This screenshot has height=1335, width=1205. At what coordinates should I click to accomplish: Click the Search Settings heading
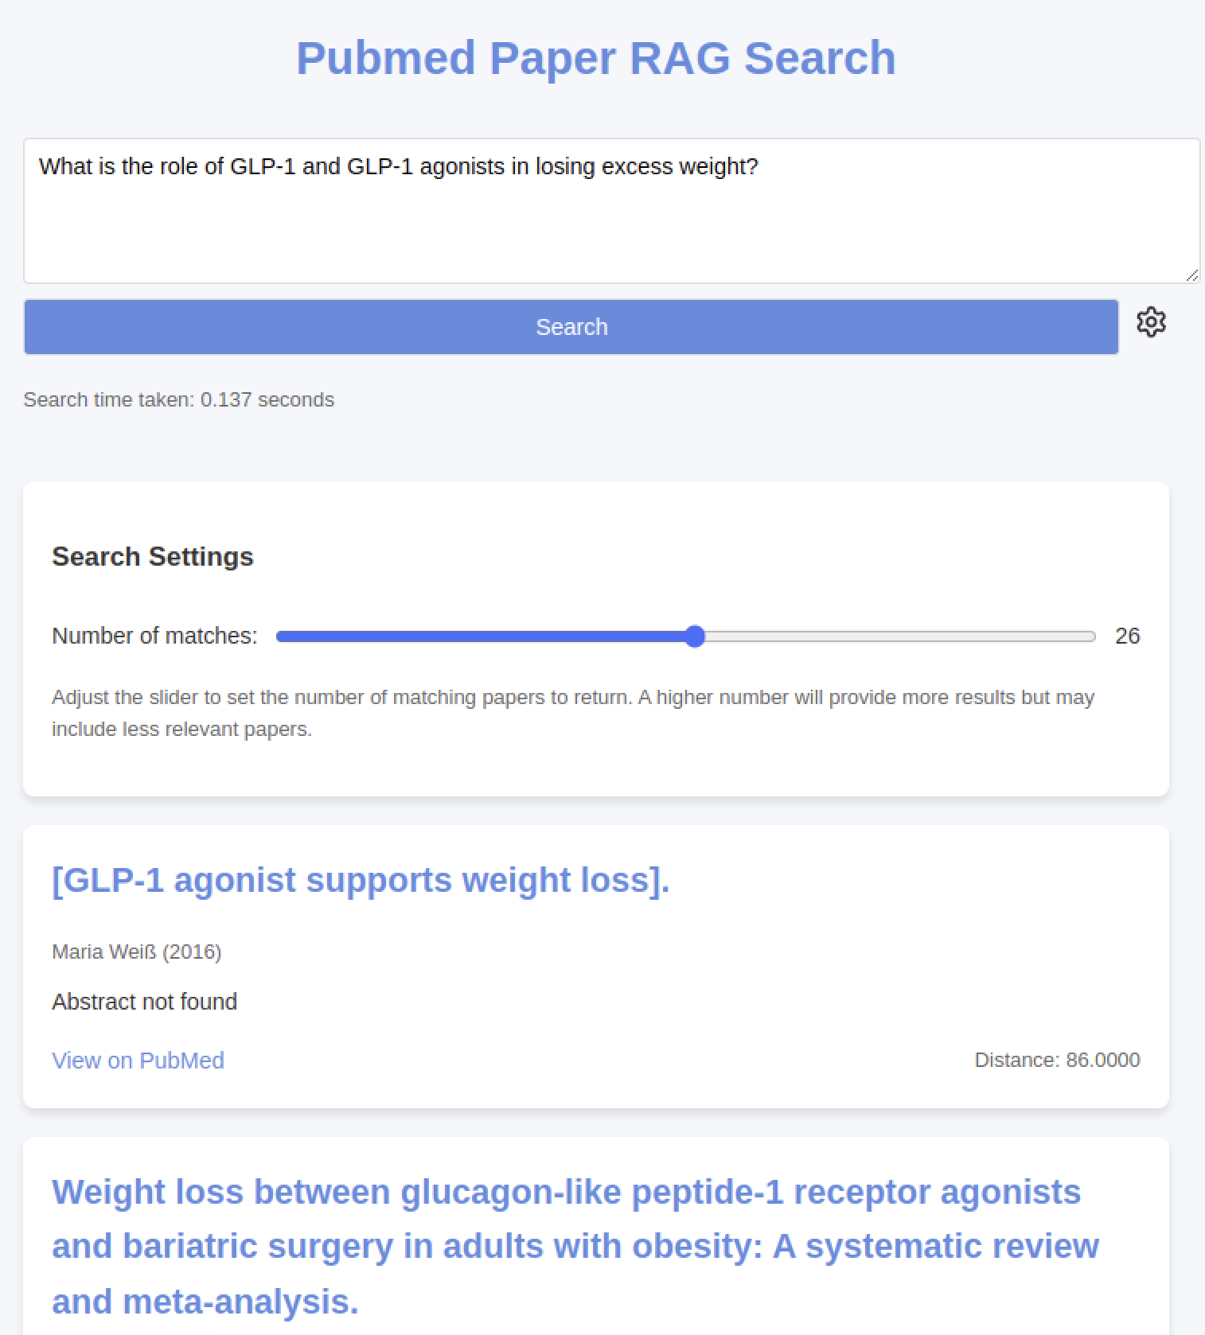(x=152, y=557)
